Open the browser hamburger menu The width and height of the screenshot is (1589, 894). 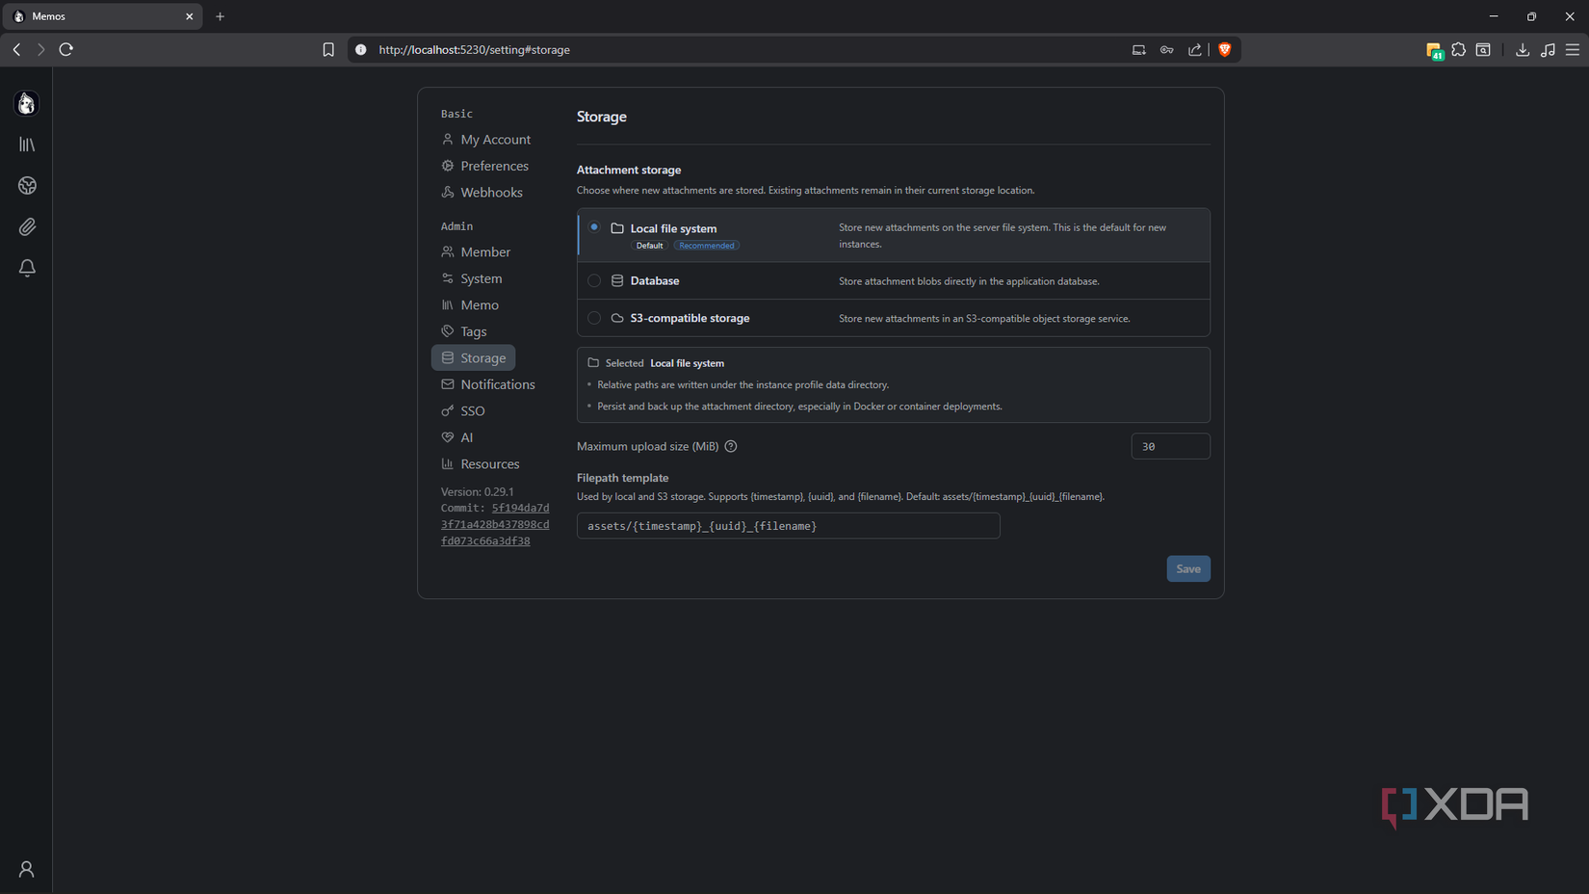coord(1573,49)
